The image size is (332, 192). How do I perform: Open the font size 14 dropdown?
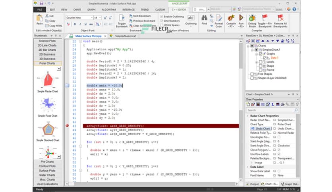click(x=100, y=18)
